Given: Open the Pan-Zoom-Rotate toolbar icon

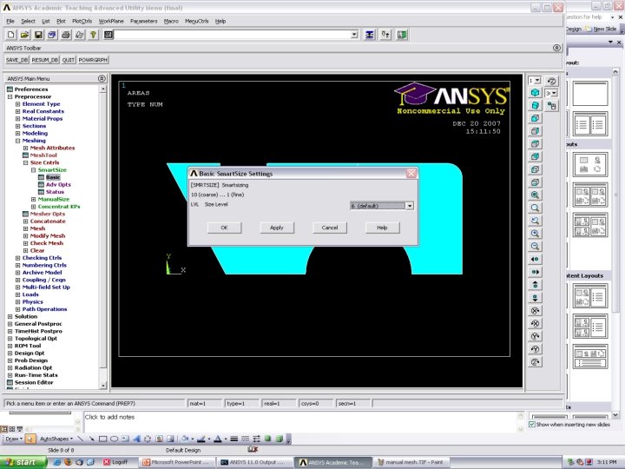Looking at the screenshot, I should [x=52, y=35].
